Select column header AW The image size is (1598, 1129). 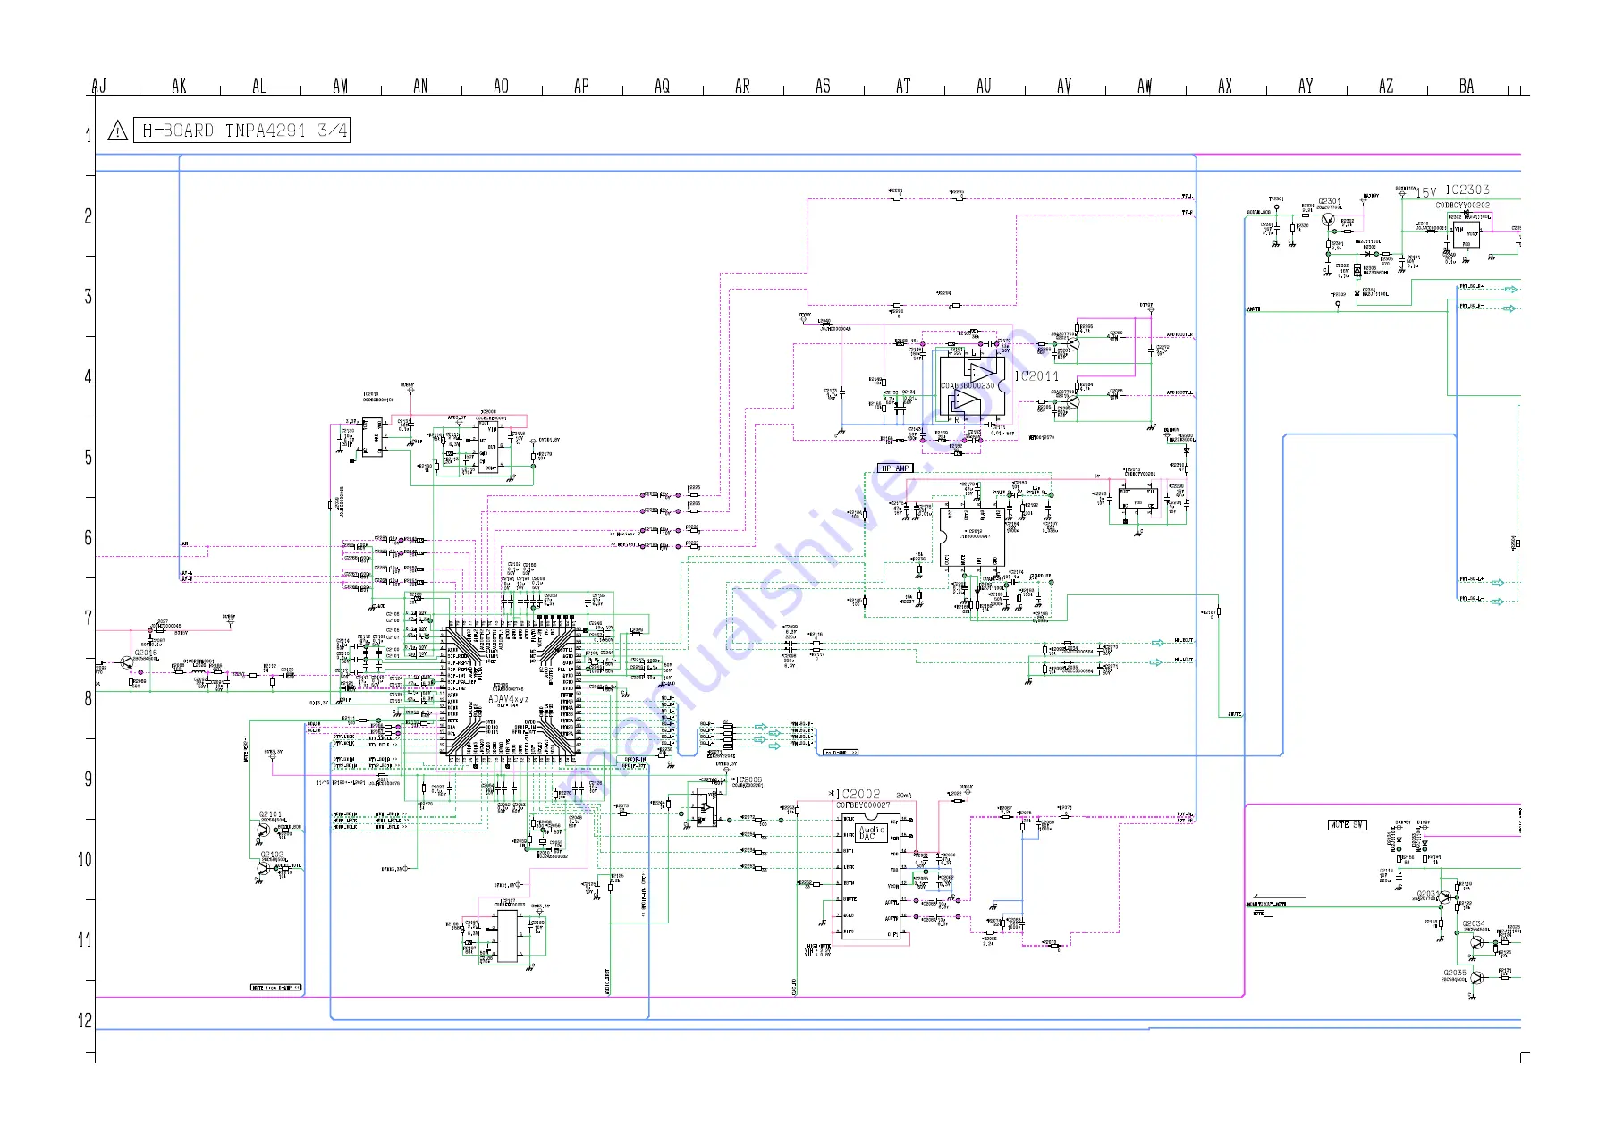coord(1145,86)
